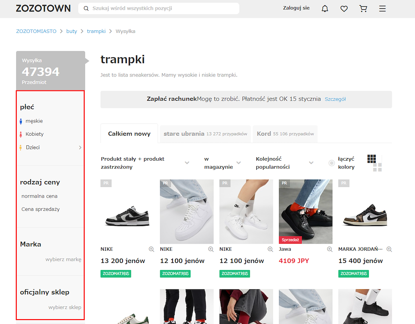Click the 47394 item count
Image resolution: width=415 pixels, height=324 pixels.
tap(41, 72)
